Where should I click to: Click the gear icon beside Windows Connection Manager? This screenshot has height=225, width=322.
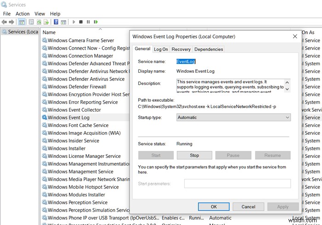tap(45, 56)
